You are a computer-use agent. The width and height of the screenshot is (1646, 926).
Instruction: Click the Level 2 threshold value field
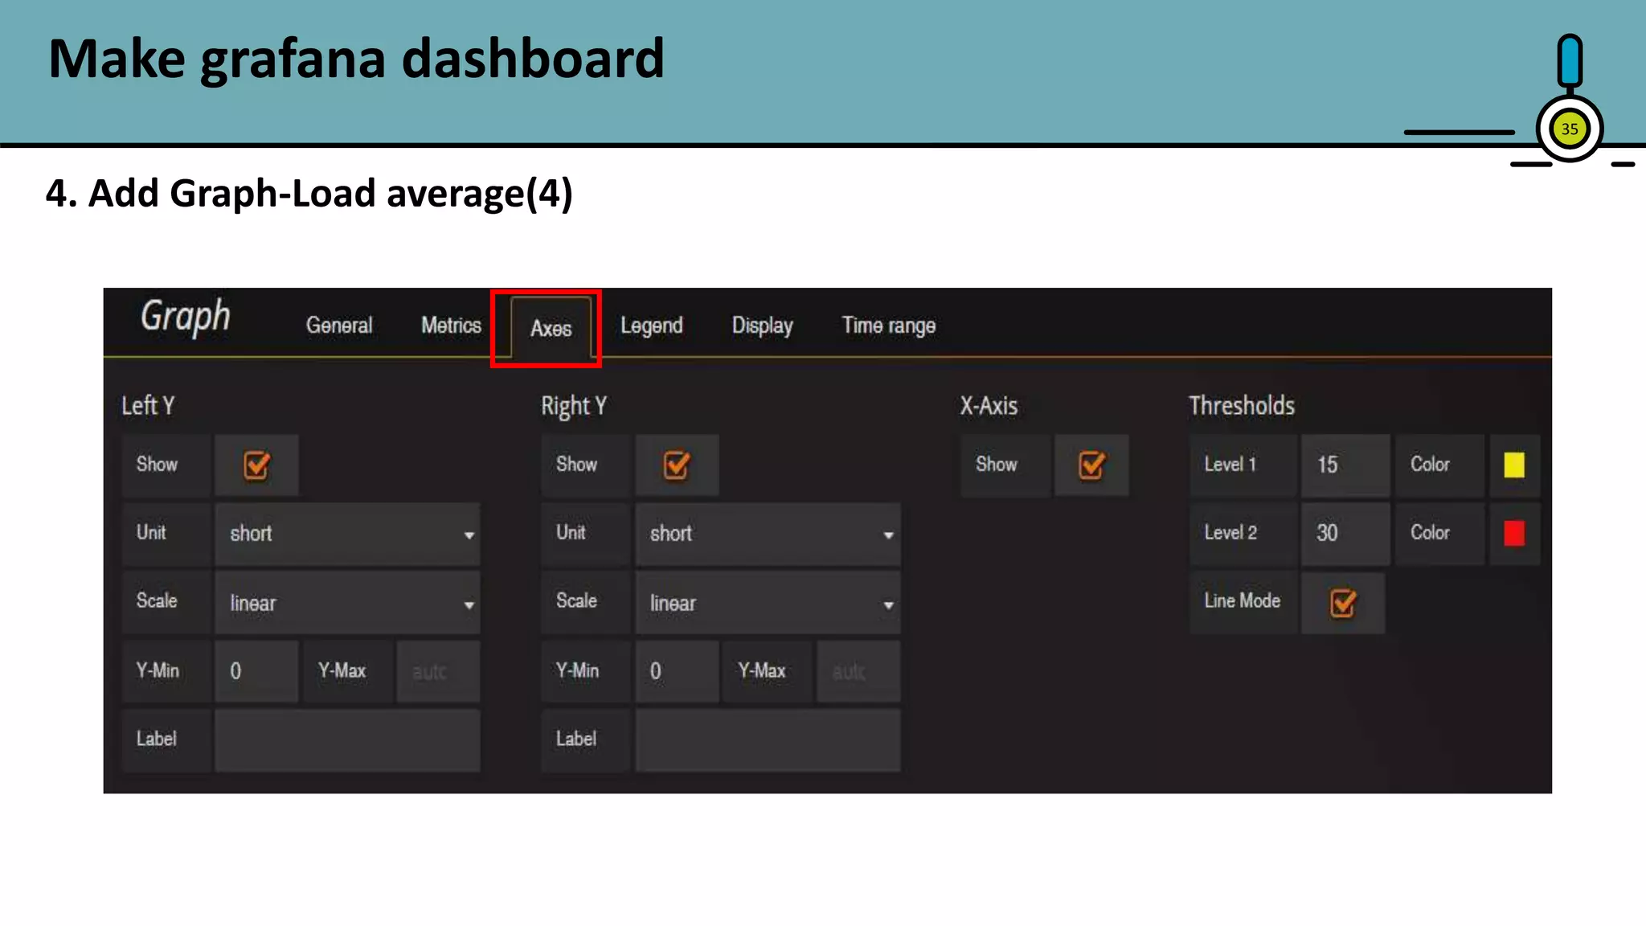[1344, 534]
